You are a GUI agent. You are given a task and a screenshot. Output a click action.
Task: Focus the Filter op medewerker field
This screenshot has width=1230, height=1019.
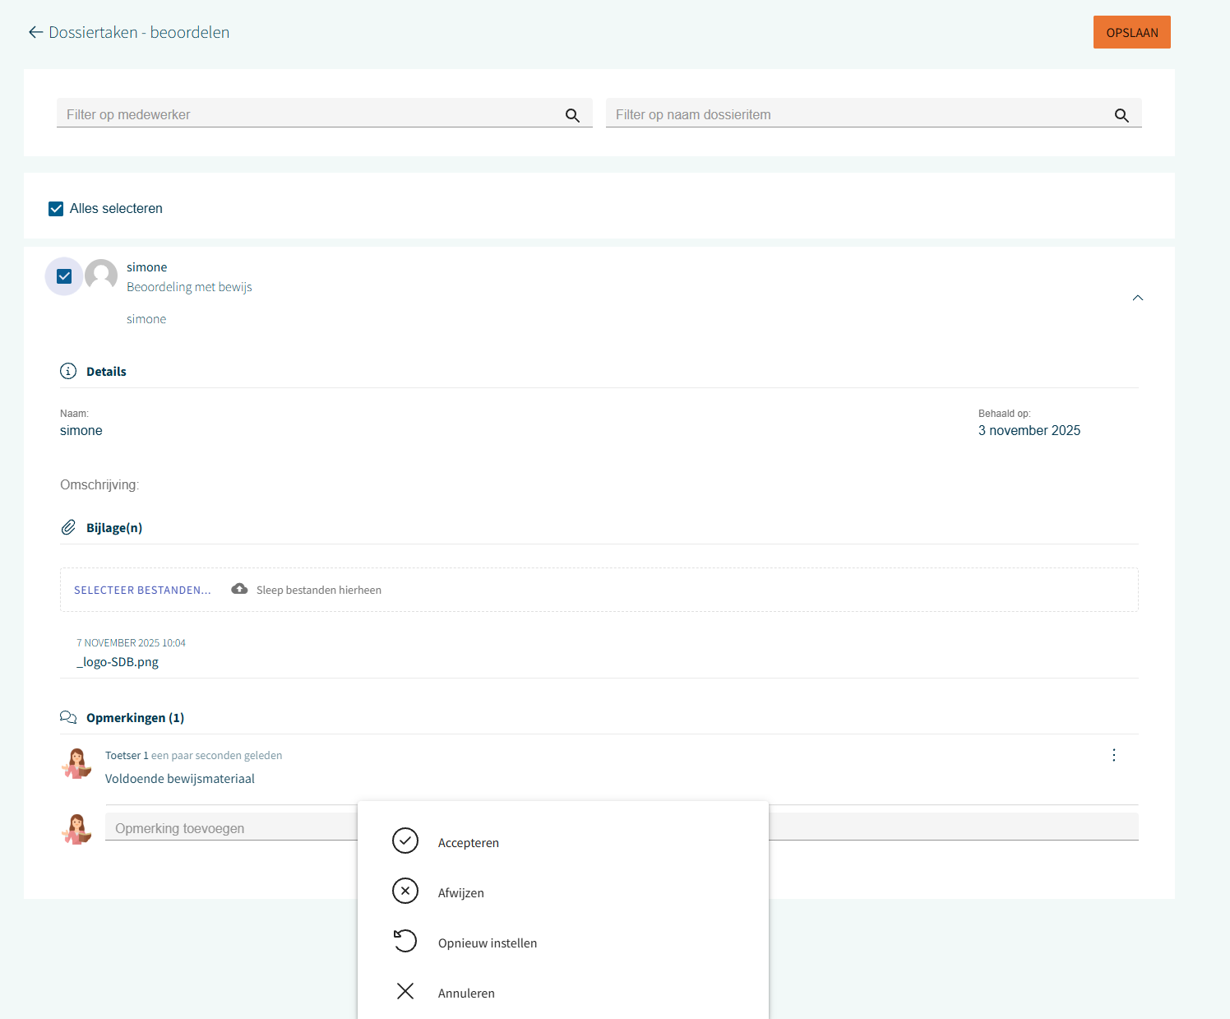point(308,114)
